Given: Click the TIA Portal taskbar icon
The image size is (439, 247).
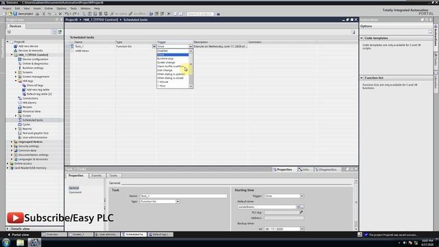Looking at the screenshot, I should click(x=34, y=242).
